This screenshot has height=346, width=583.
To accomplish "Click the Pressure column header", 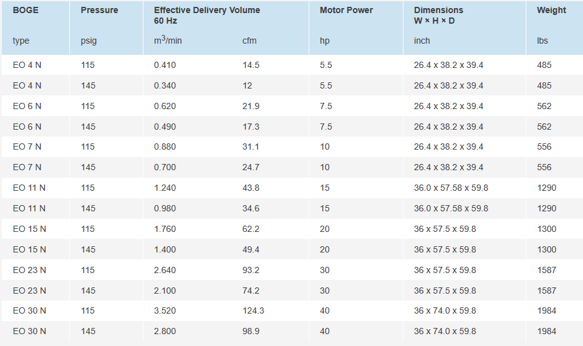I will click(x=99, y=10).
